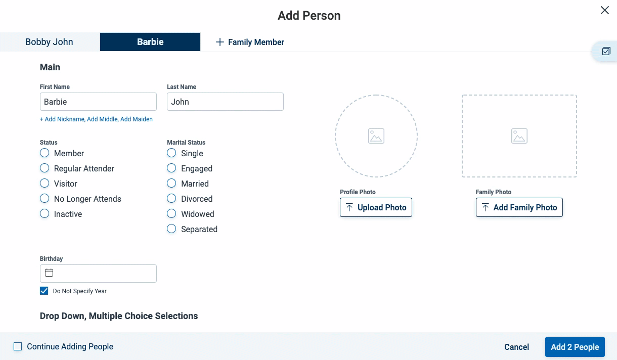Viewport: 617px width, 360px height.
Task: Select the Member status radio button
Action: click(45, 153)
